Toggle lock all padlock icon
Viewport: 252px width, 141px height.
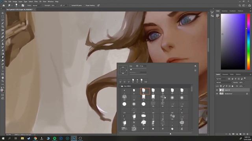tap(232, 86)
